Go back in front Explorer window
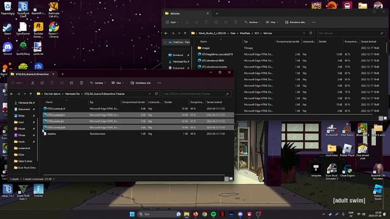This screenshot has width=390, height=219. tap(12, 94)
